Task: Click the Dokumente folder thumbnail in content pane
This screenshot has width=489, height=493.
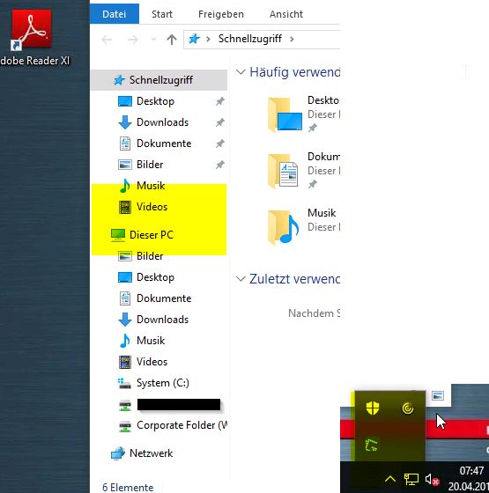Action: coord(283,171)
